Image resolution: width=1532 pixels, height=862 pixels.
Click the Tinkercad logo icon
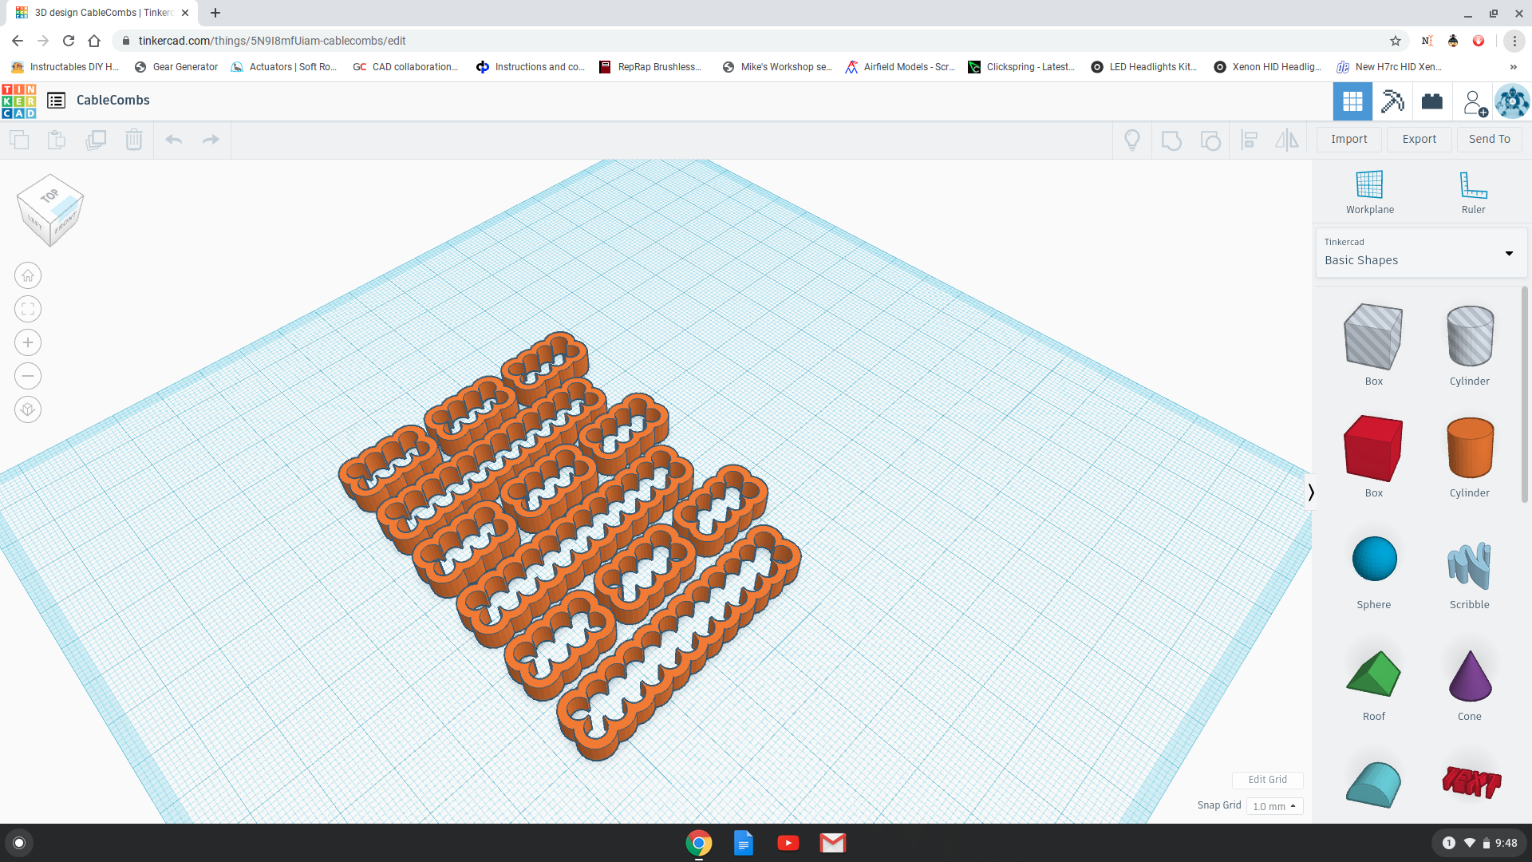[x=18, y=101]
